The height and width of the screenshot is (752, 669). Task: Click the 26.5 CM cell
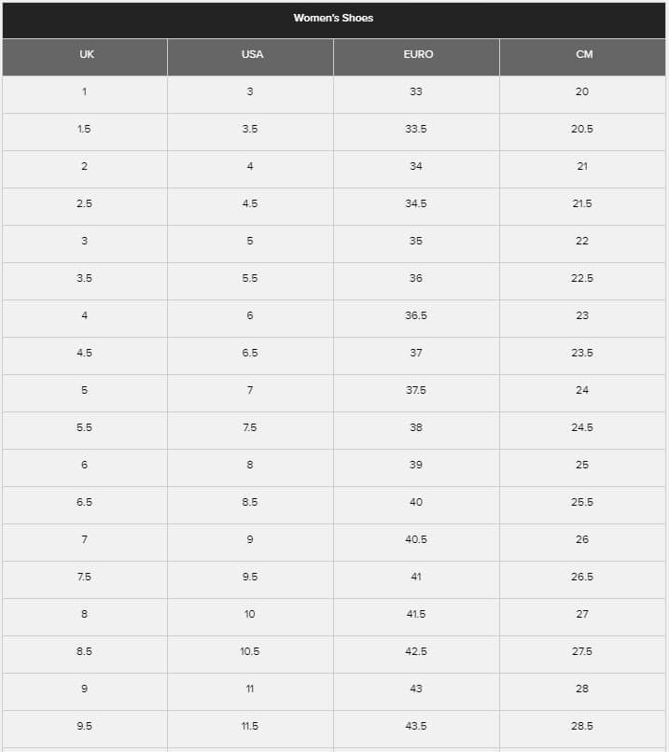click(582, 577)
